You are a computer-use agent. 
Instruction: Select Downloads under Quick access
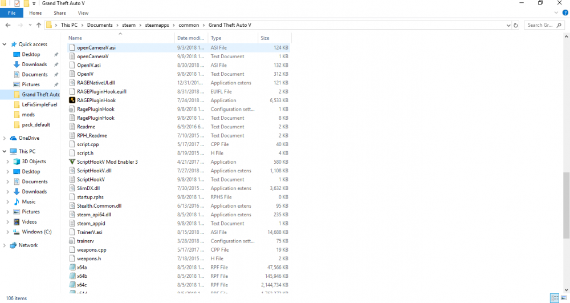(x=34, y=64)
